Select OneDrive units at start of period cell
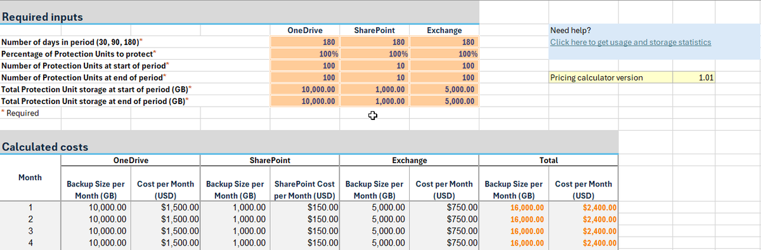 (x=304, y=66)
